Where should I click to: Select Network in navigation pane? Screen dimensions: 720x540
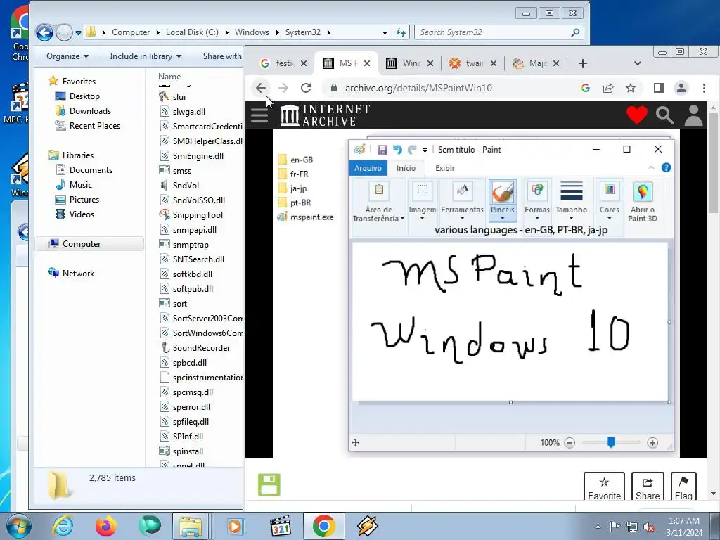click(x=78, y=274)
